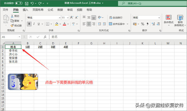This screenshot has height=111, width=187.
Task: Click the search box 搜索(Alt+Q)
Action: pyautogui.click(x=152, y=3)
